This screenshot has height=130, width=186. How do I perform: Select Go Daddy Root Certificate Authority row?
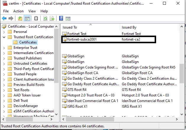click(120, 84)
